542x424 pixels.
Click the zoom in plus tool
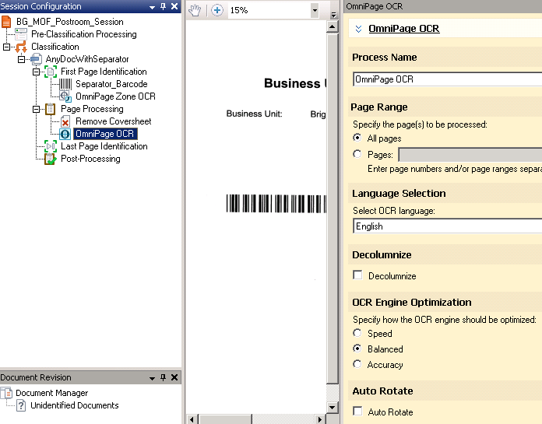217,10
